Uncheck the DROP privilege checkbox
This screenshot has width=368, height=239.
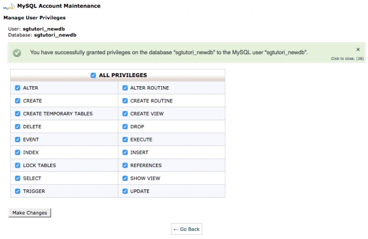click(x=125, y=127)
